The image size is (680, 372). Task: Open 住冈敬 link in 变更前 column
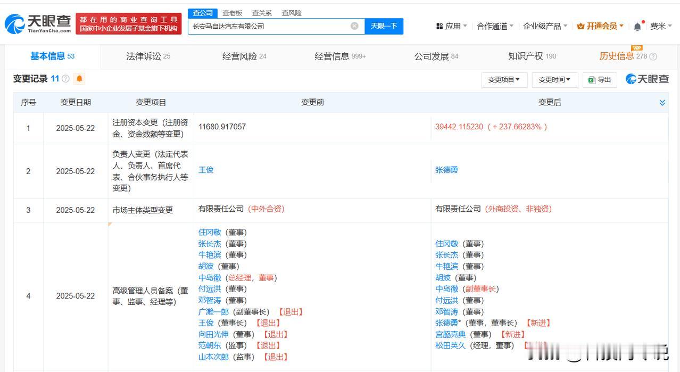pos(210,232)
